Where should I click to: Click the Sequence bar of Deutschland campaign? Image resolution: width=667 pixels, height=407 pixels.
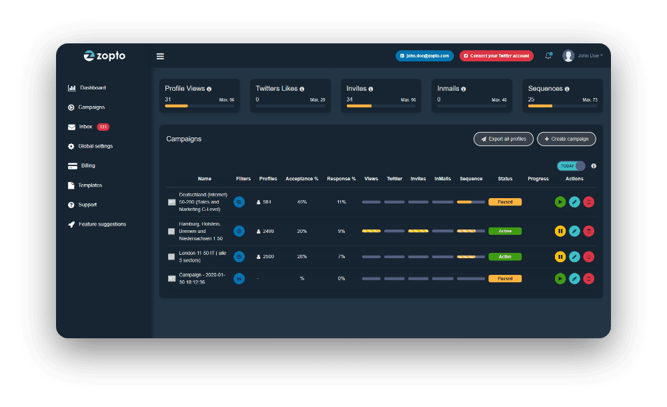470,202
